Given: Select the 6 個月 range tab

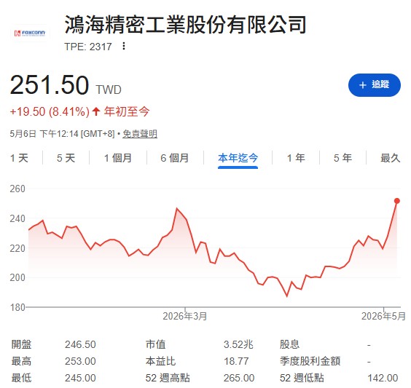Looking at the screenshot, I should (x=175, y=158).
